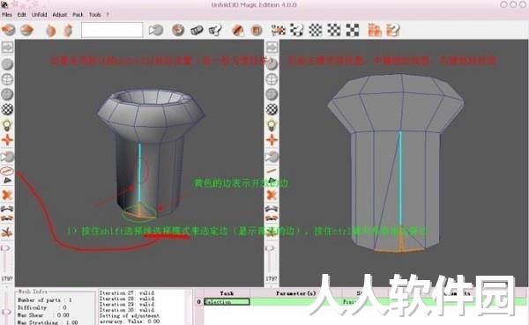Toggle the light bulb in right viewport toolbar
This screenshot has height=325, width=529.
pos(272,125)
